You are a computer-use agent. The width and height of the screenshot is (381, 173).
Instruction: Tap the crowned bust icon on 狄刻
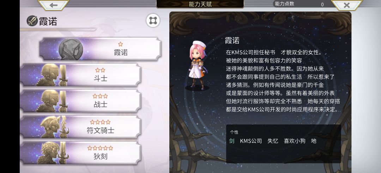coord(50,153)
